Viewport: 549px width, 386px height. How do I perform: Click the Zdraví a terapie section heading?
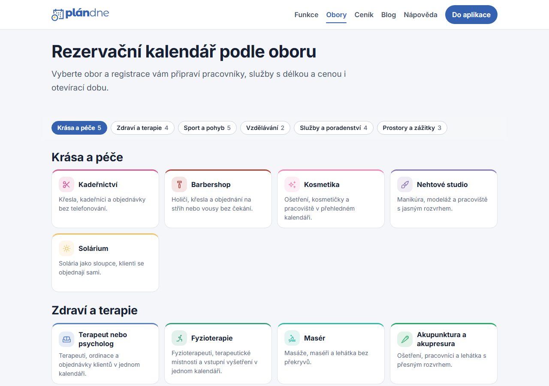click(94, 311)
